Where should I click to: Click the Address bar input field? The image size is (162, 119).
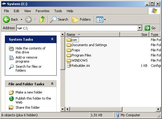click(x=77, y=28)
